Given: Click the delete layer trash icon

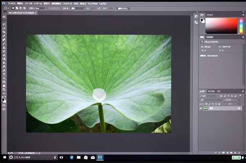Looking at the screenshot, I should 239,153.
